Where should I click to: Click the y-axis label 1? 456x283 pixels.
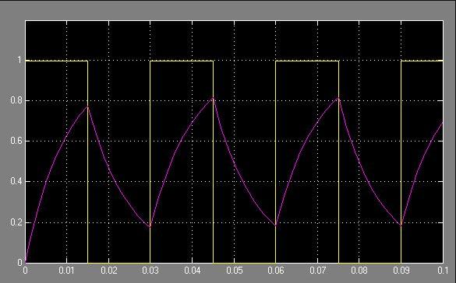point(19,61)
